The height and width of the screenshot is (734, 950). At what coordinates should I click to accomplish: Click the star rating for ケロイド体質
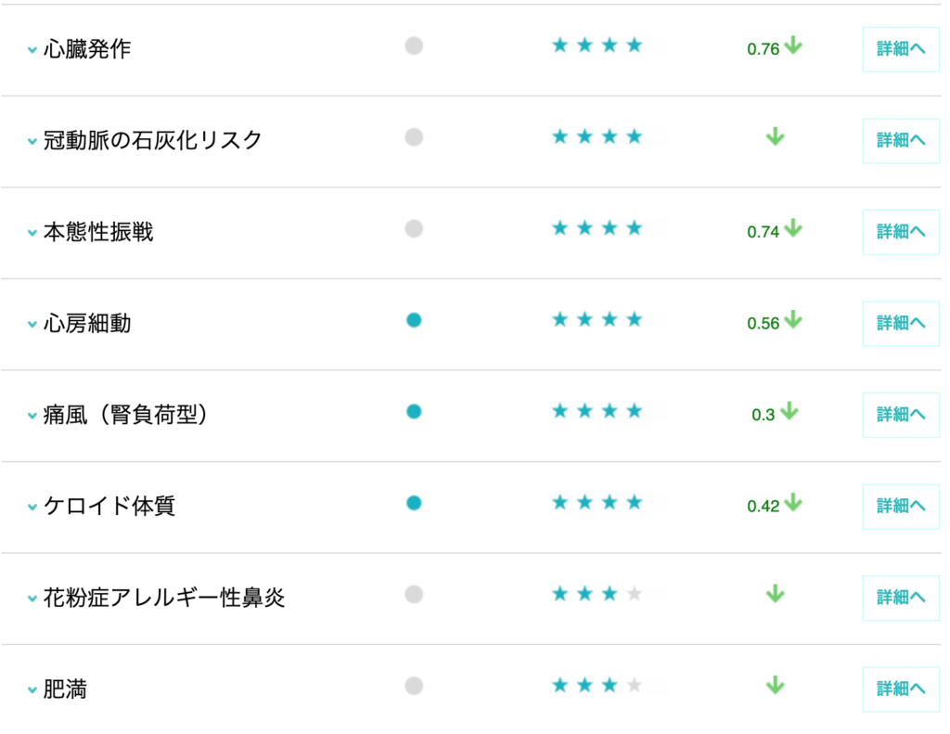coord(597,503)
